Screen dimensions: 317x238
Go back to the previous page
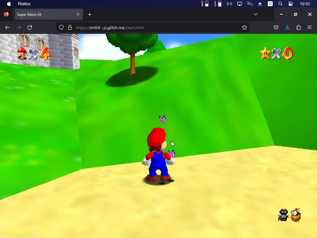[7, 28]
